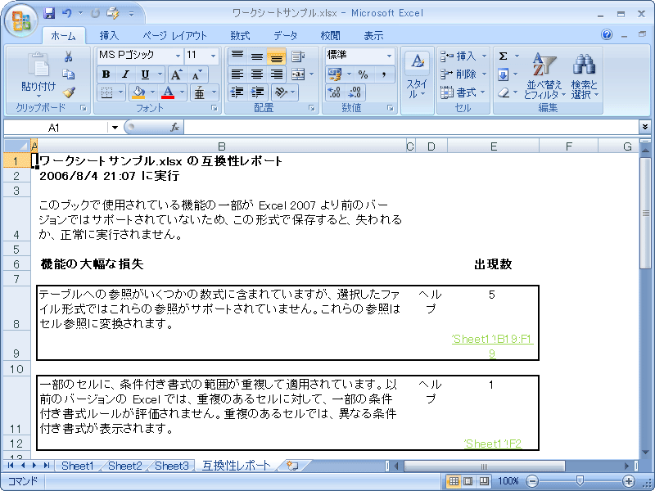Select the column E header

(494, 146)
